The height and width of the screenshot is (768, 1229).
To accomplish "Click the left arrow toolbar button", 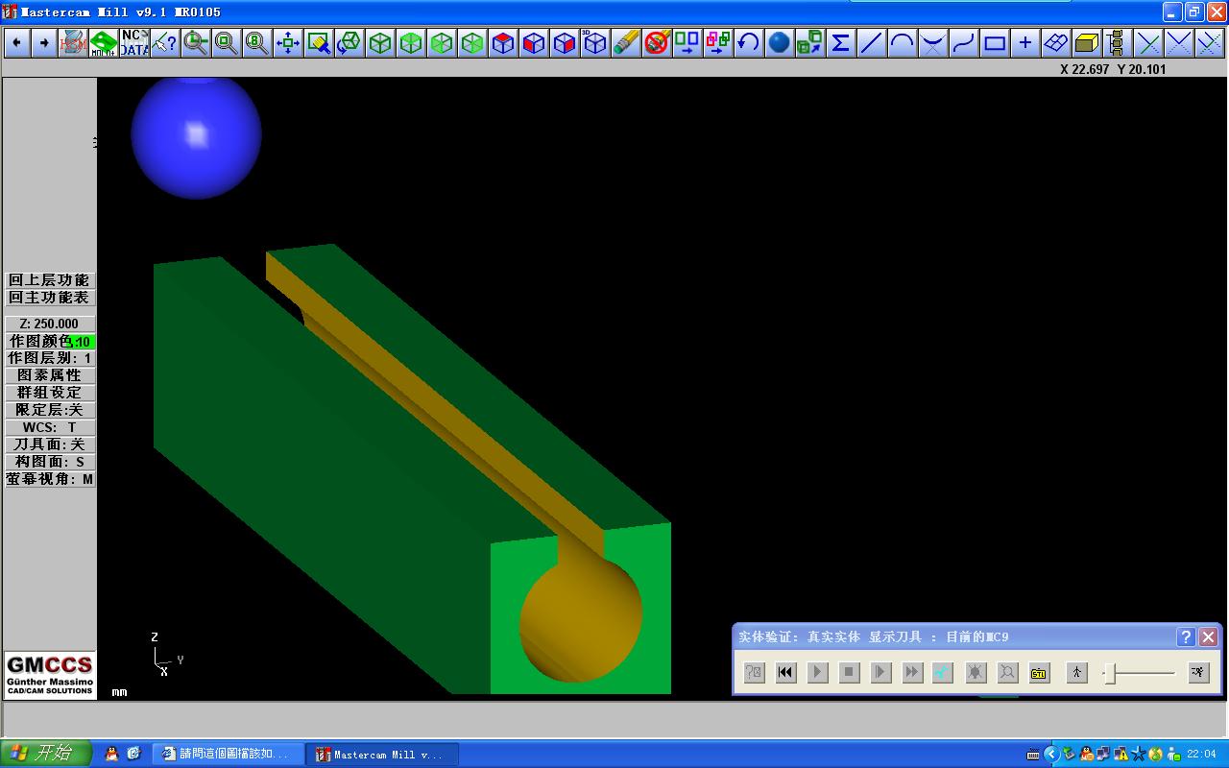I will point(16,42).
